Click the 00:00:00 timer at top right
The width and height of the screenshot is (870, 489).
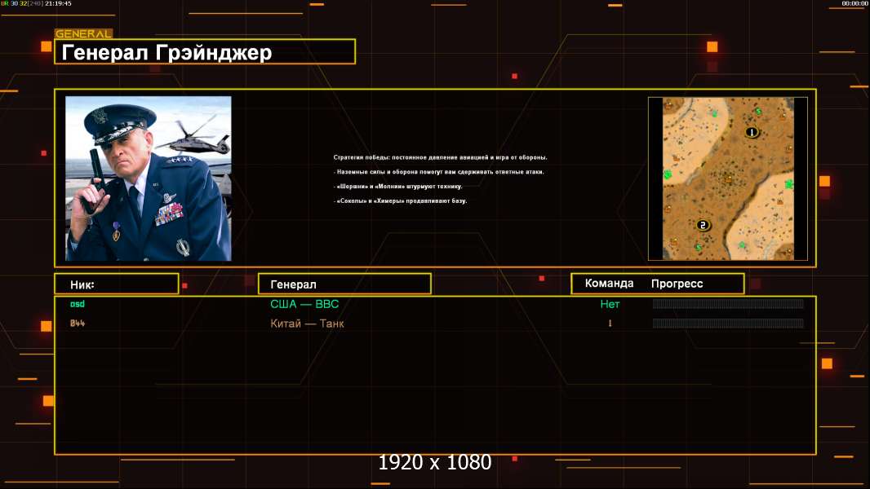(x=854, y=3)
